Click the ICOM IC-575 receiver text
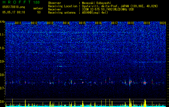169x107 pixels. [108, 9]
